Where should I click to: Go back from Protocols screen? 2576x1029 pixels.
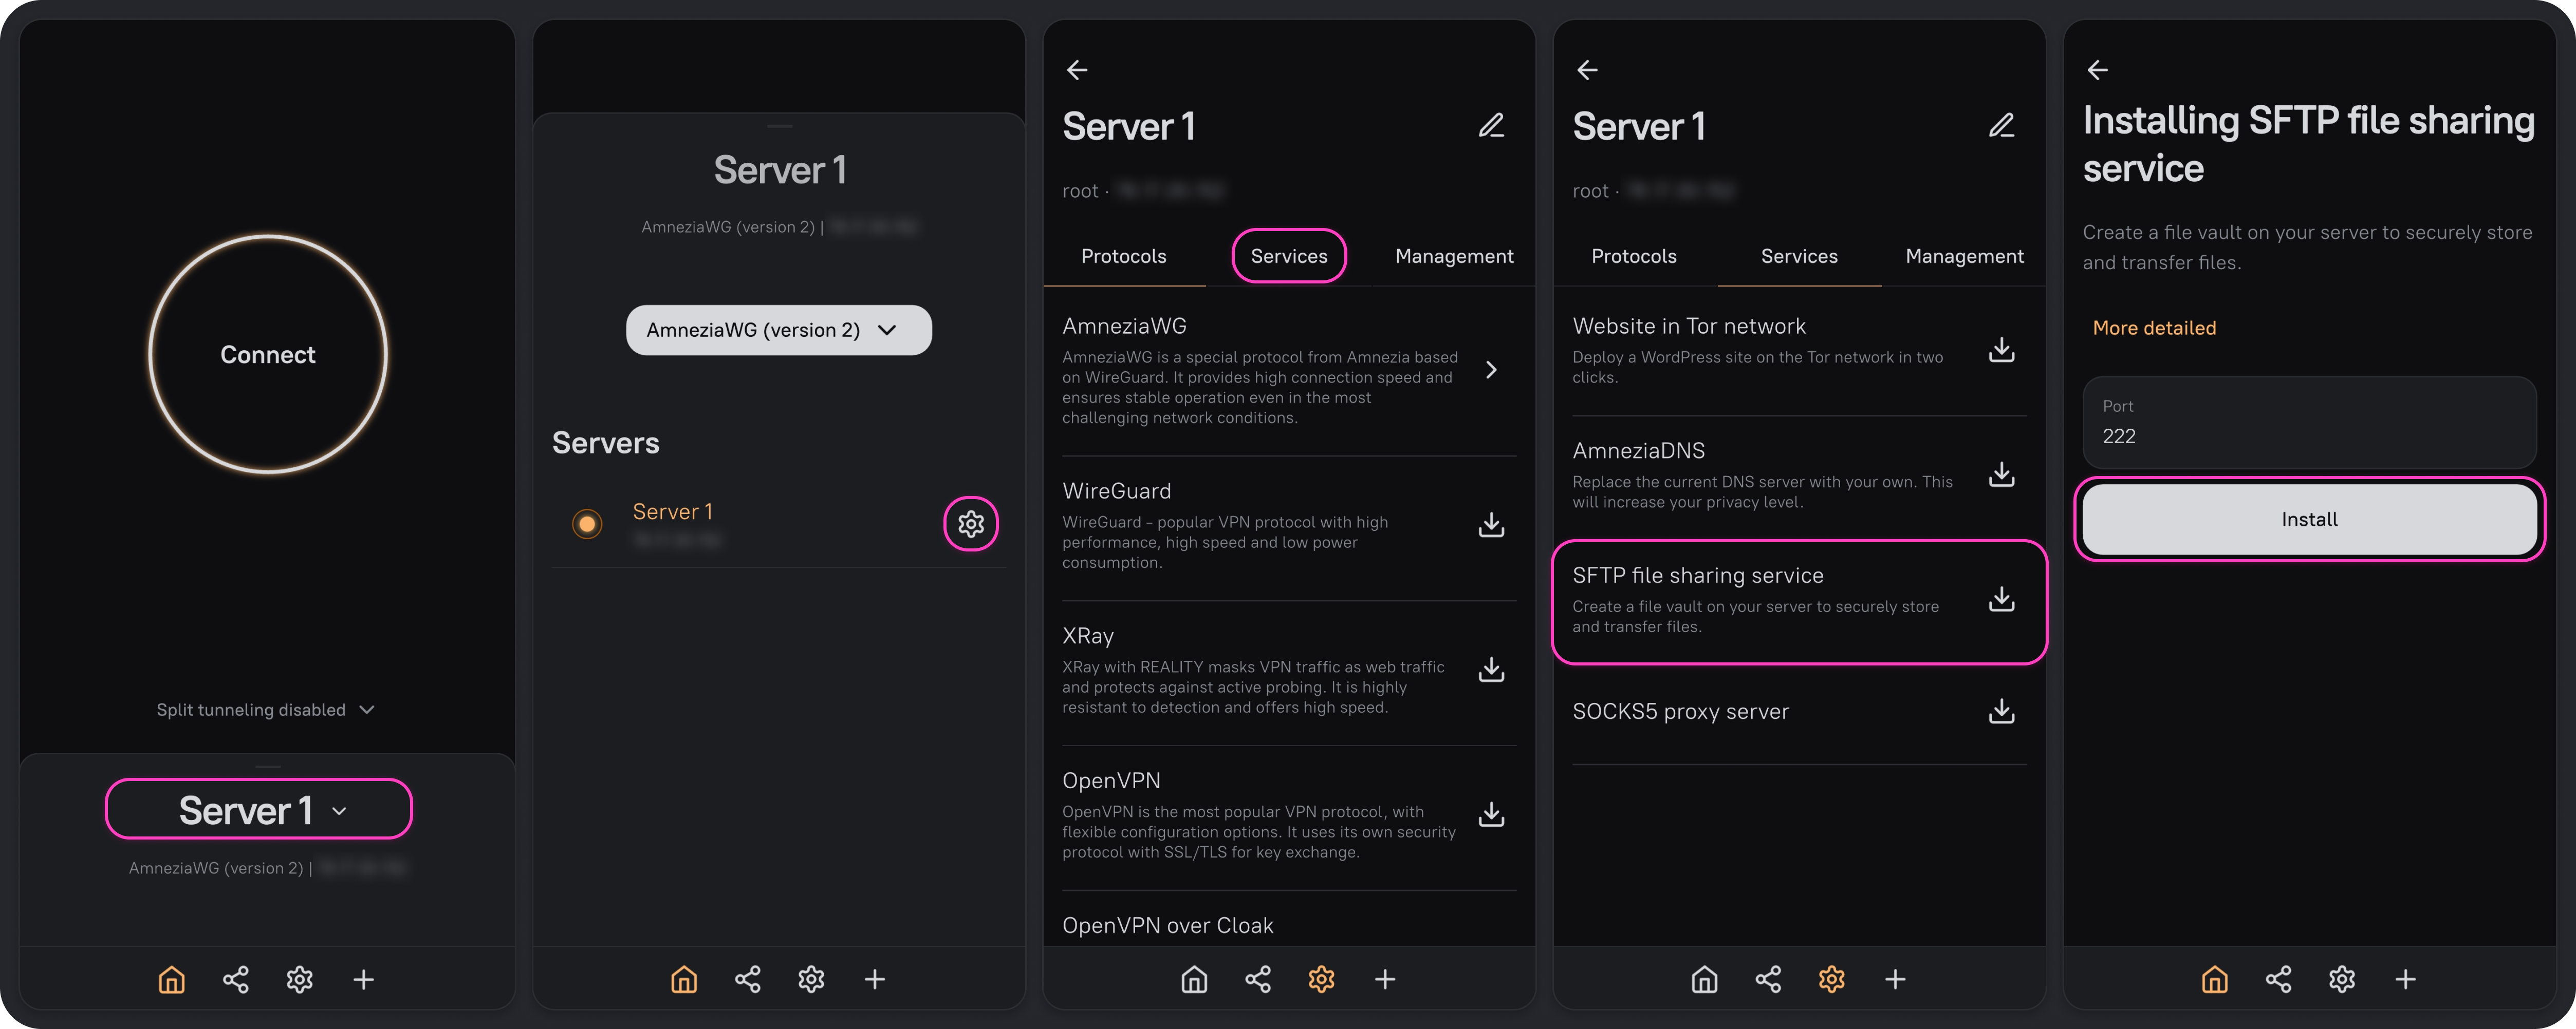[1077, 70]
